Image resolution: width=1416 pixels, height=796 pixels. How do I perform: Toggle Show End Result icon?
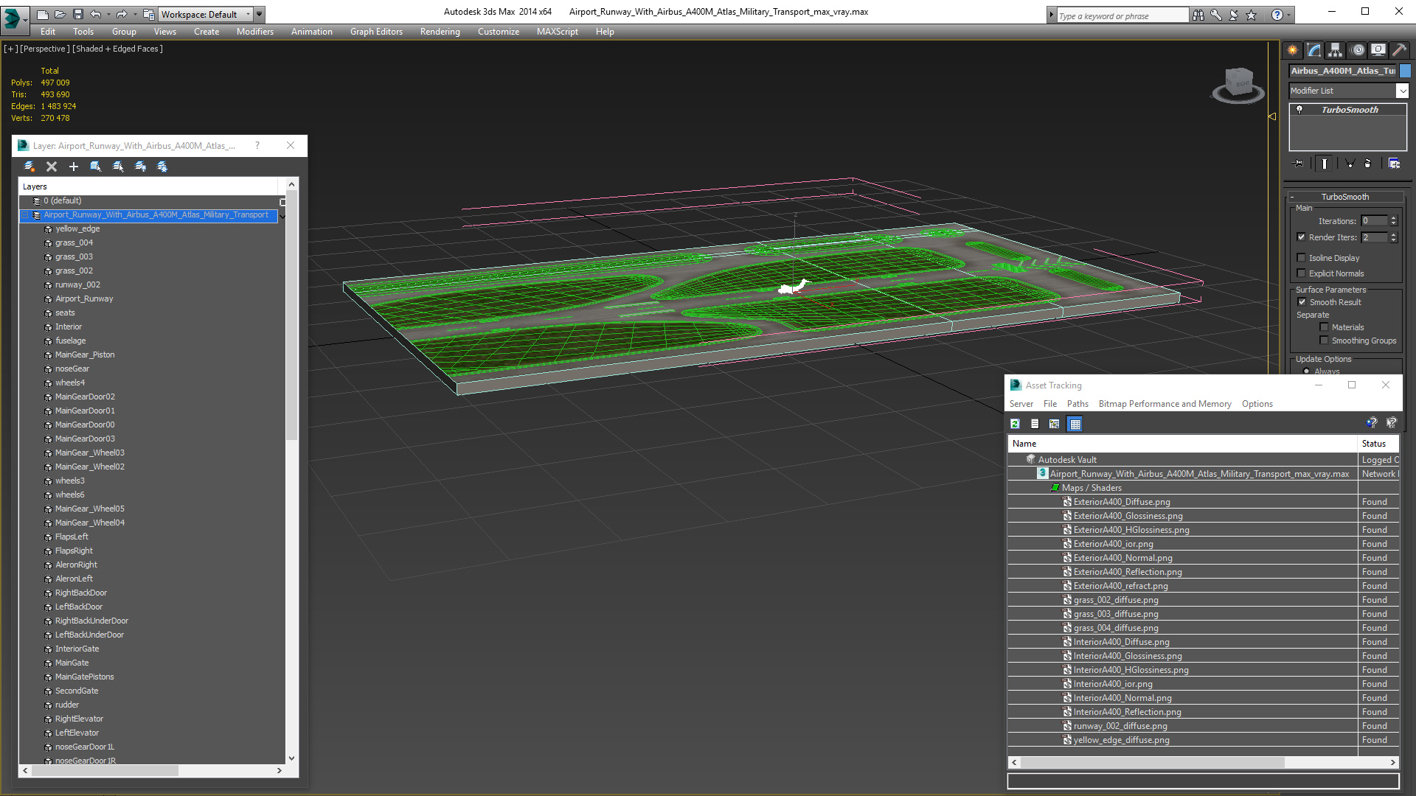click(x=1325, y=164)
